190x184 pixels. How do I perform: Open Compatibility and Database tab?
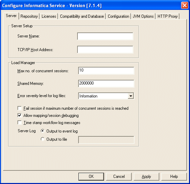pos(82,16)
